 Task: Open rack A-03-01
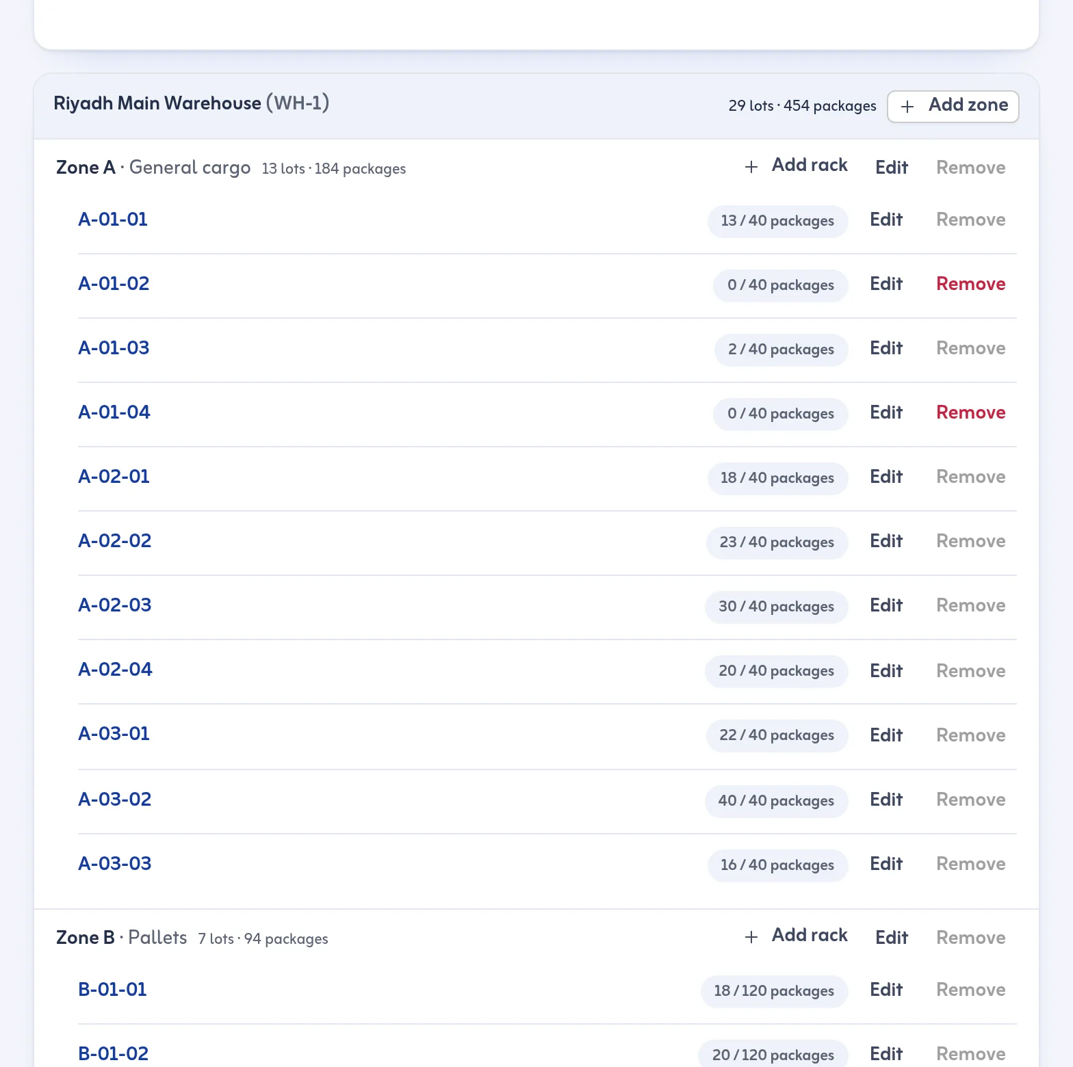coord(114,734)
